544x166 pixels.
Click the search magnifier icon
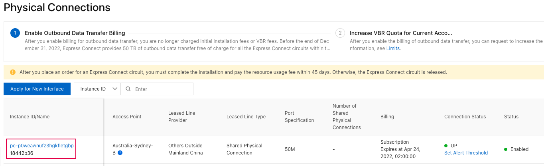pyautogui.click(x=128, y=89)
